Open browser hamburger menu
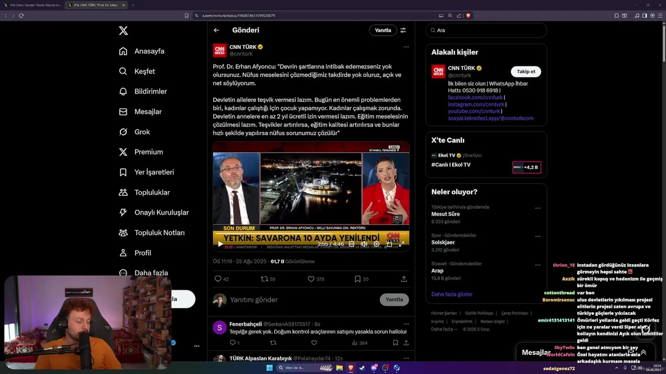Image resolution: width=666 pixels, height=374 pixels. pyautogui.click(x=660, y=16)
